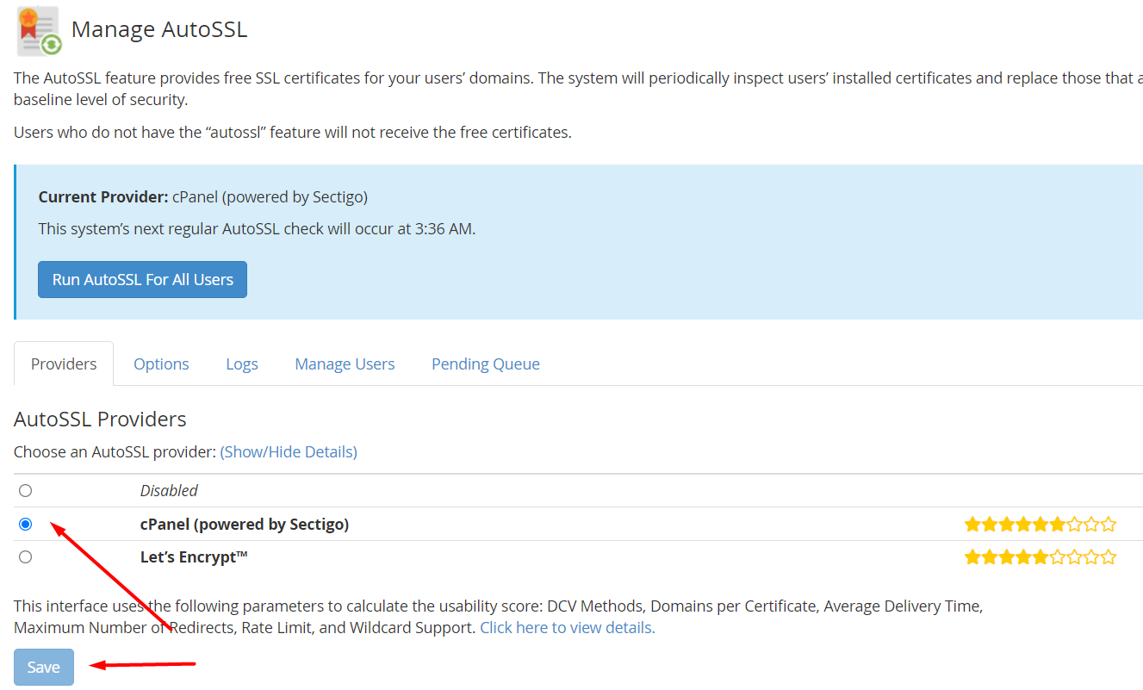The image size is (1143, 690).
Task: Select the Disabled provider radio button
Action: pyautogui.click(x=25, y=490)
